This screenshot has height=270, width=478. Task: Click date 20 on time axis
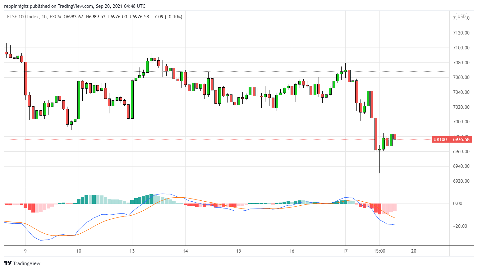pos(414,251)
